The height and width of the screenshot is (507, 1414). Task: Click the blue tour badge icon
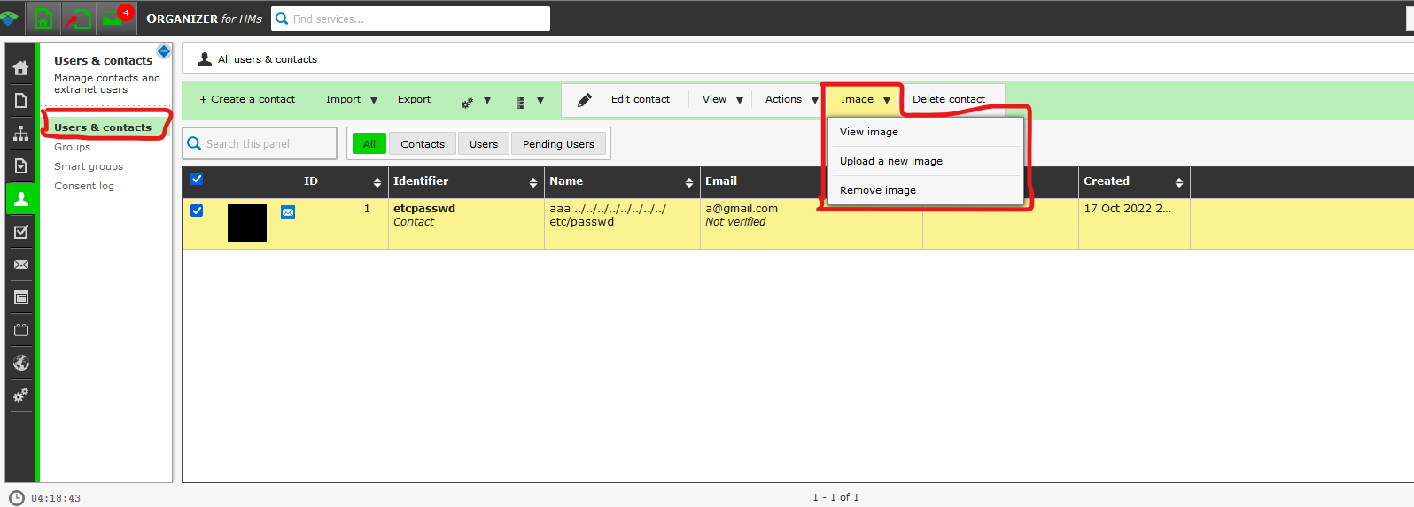coord(164,51)
